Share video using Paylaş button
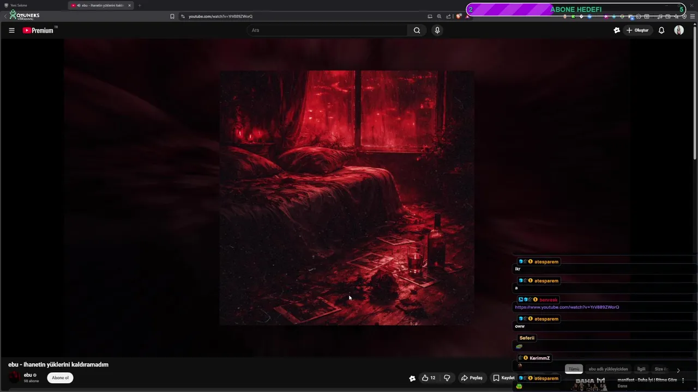This screenshot has height=392, width=698. coord(472,378)
